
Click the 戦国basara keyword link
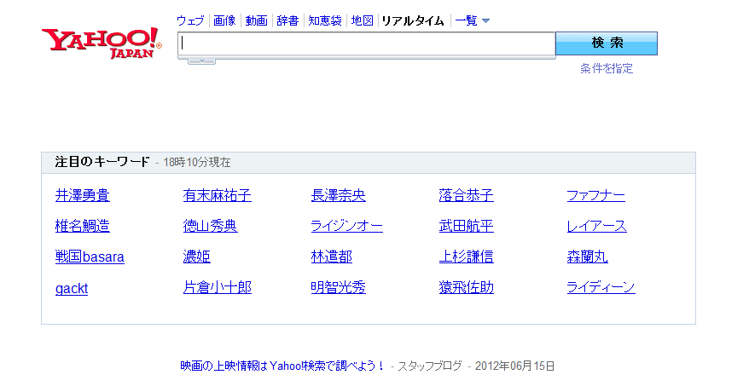click(90, 257)
